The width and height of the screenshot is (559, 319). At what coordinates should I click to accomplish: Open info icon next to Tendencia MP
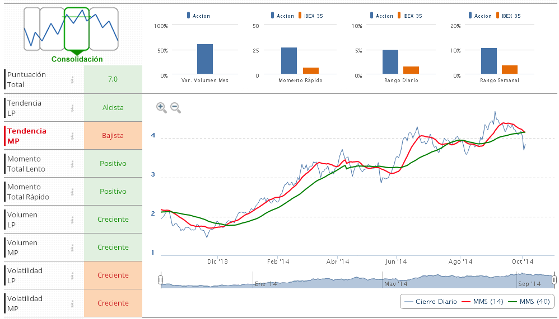72,136
